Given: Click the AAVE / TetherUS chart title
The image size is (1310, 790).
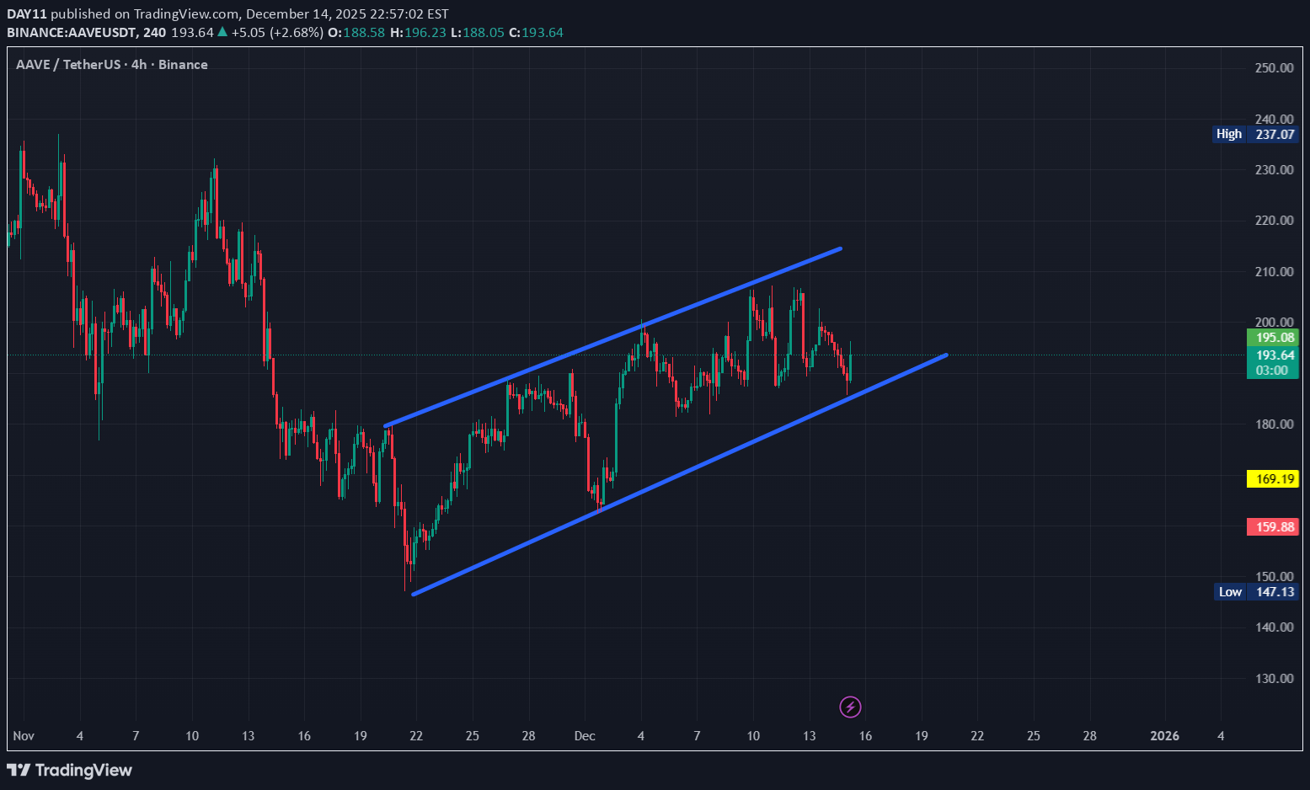Looking at the screenshot, I should click(111, 65).
